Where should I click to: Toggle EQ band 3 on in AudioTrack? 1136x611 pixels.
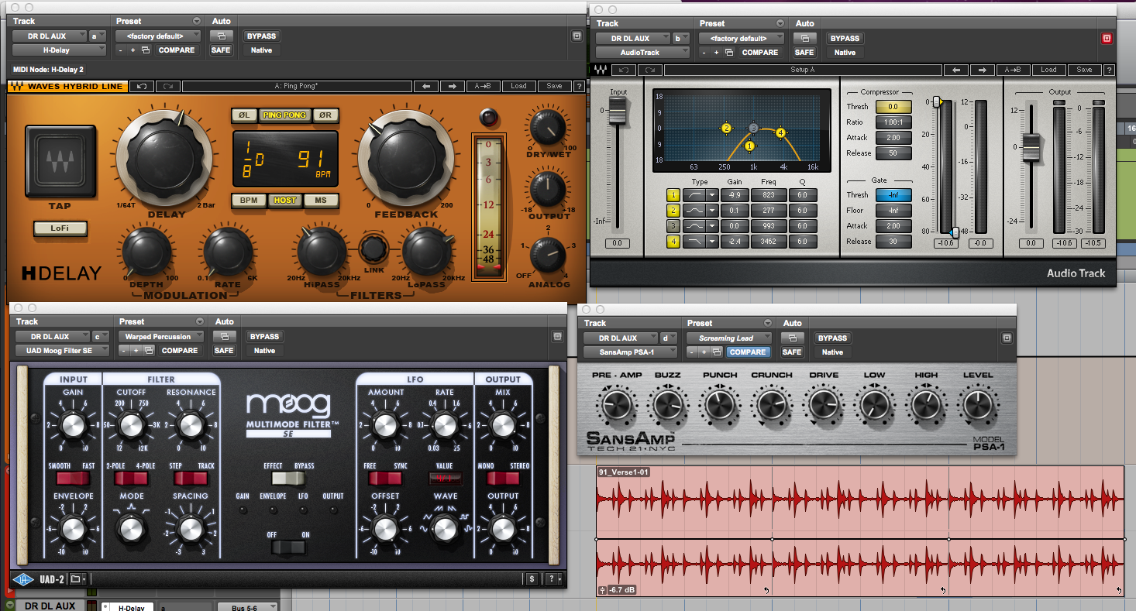(674, 226)
